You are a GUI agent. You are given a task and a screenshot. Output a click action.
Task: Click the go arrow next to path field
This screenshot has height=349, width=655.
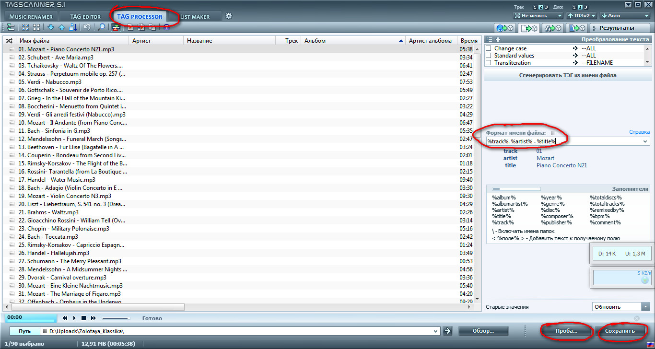click(x=447, y=331)
